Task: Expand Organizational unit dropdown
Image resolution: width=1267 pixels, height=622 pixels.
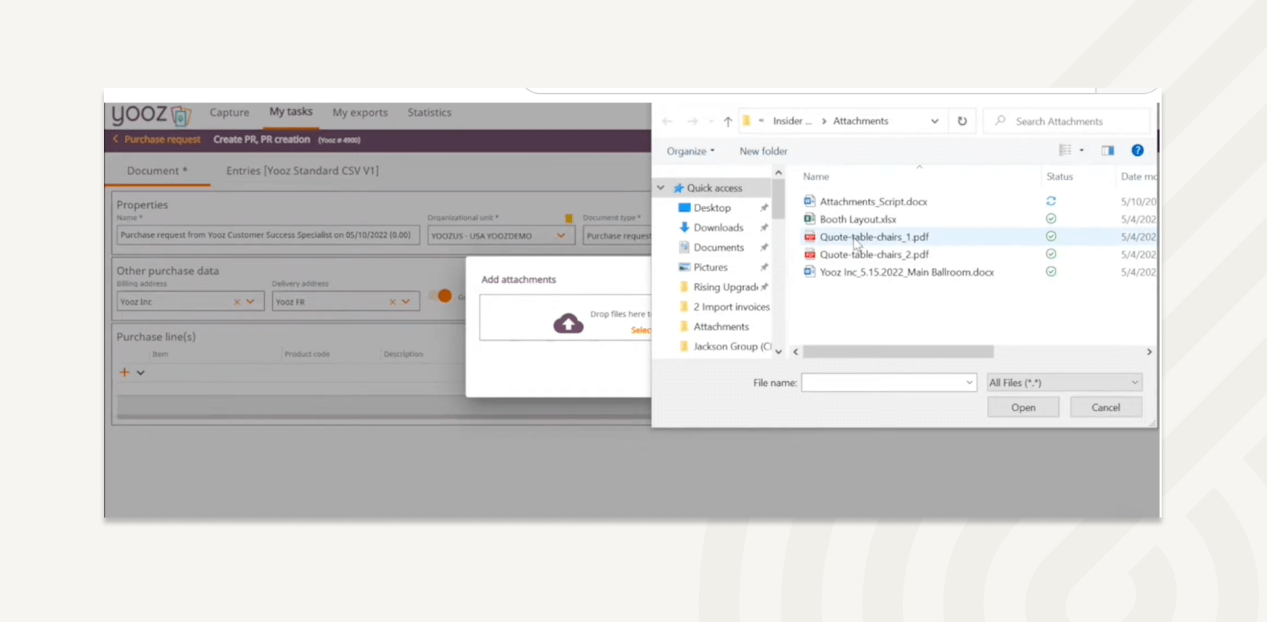Action: click(x=561, y=235)
